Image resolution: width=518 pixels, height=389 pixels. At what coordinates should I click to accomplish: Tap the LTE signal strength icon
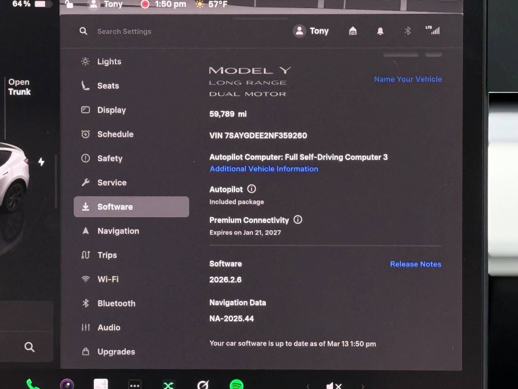pos(433,30)
